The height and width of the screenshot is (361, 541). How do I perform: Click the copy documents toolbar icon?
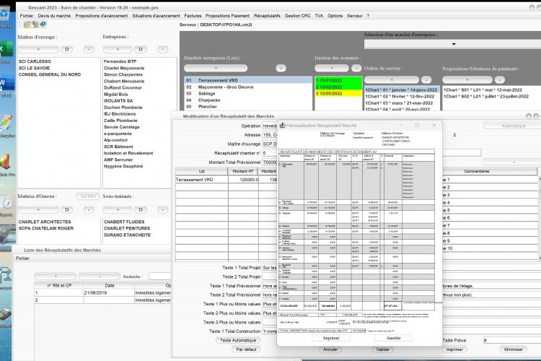click(35, 25)
